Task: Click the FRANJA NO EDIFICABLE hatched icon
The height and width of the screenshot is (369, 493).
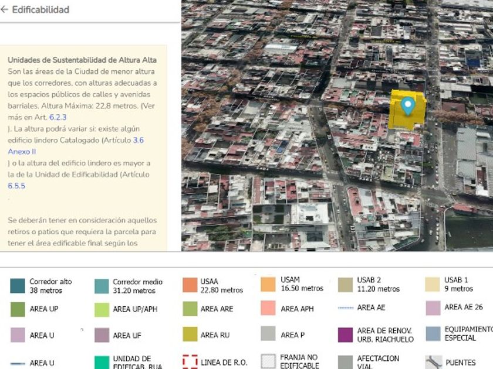Action: (x=269, y=361)
